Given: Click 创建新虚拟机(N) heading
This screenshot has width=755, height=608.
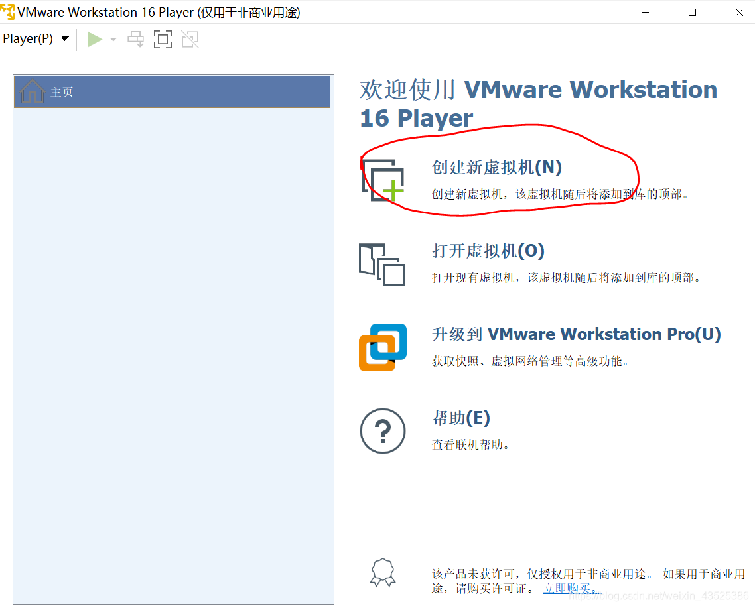Looking at the screenshot, I should (x=496, y=168).
